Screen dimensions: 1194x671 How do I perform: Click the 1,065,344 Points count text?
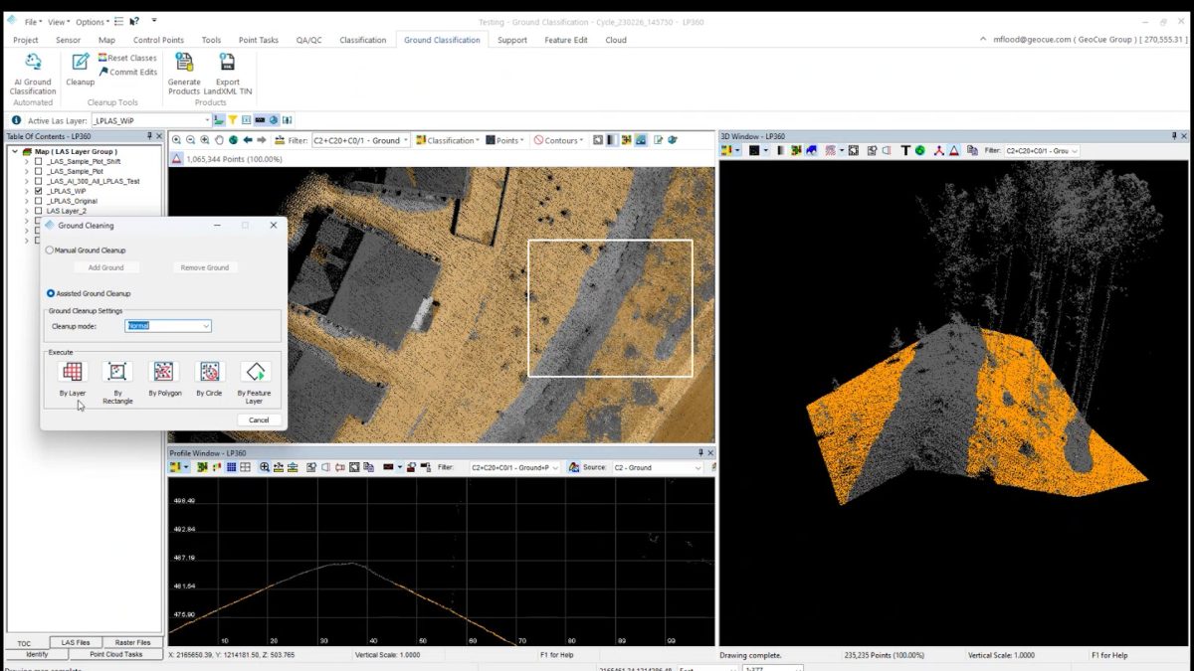coord(234,159)
